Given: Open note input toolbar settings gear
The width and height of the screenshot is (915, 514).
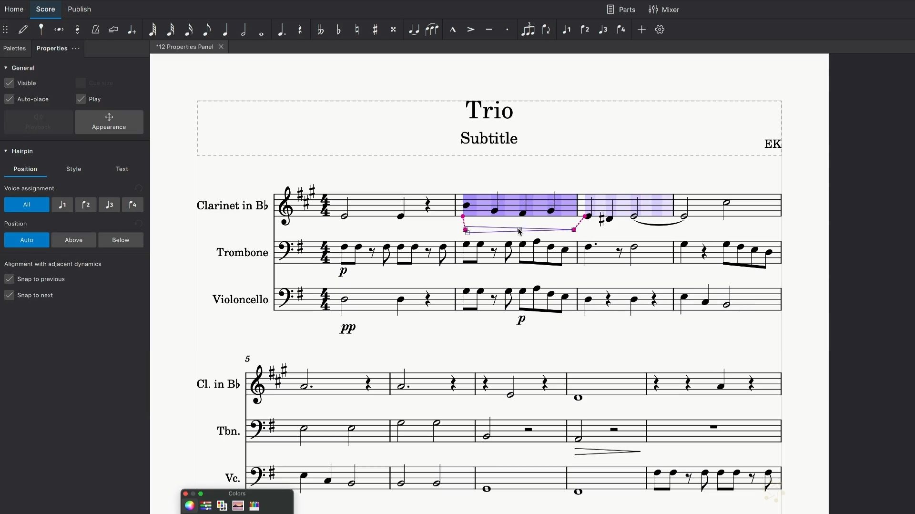Looking at the screenshot, I should (660, 30).
